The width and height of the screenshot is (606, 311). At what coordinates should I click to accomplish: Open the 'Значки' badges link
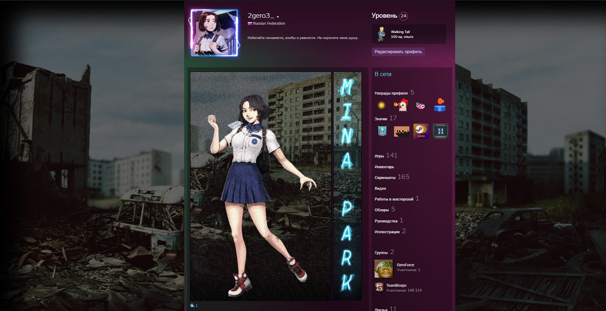(x=381, y=119)
